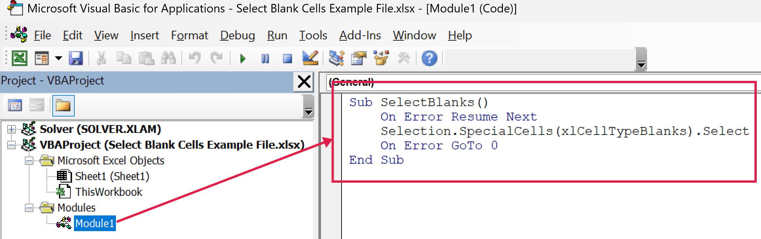Click the Copy toolbar icon

click(124, 59)
